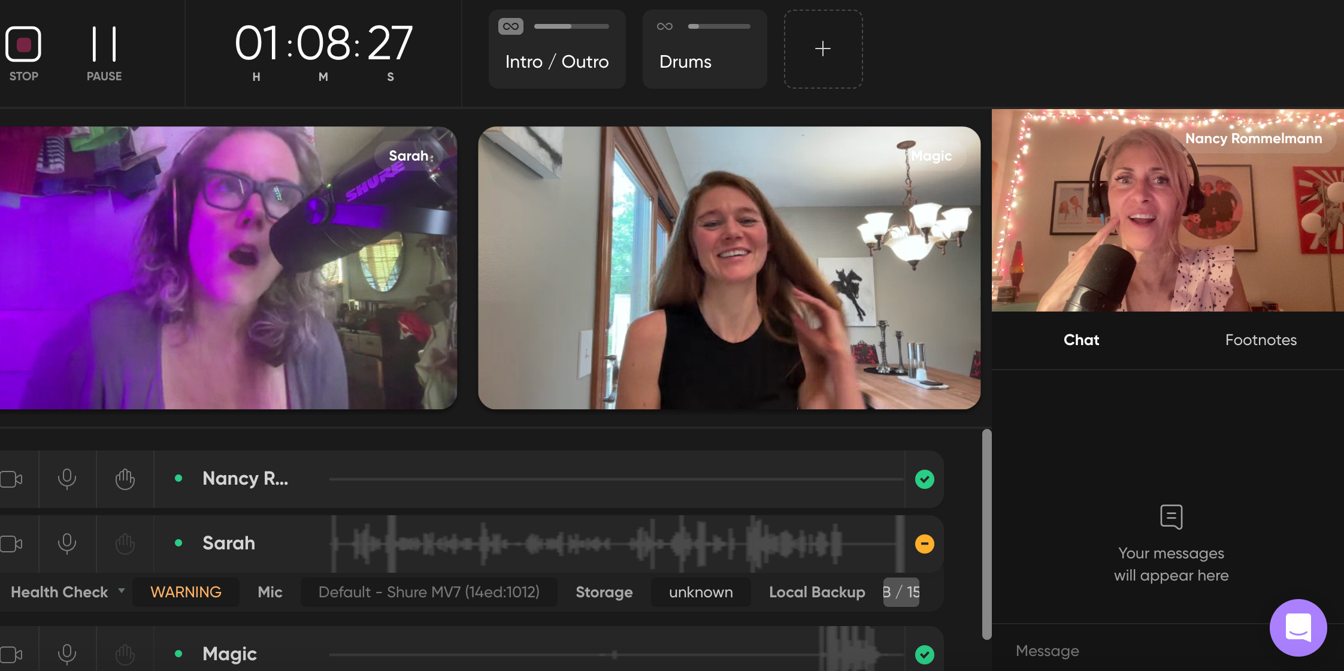Click the Sarah participant name

pos(229,543)
